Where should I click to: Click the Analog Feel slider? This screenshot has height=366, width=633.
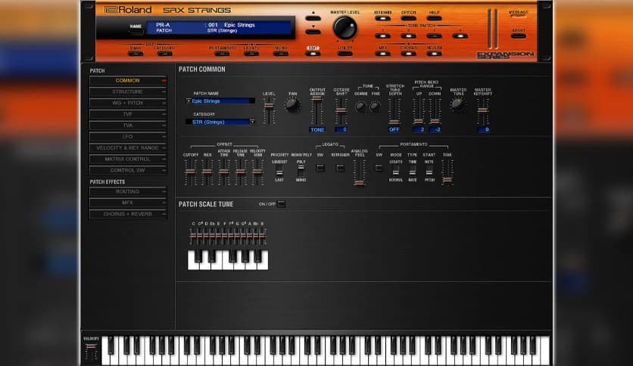click(359, 173)
